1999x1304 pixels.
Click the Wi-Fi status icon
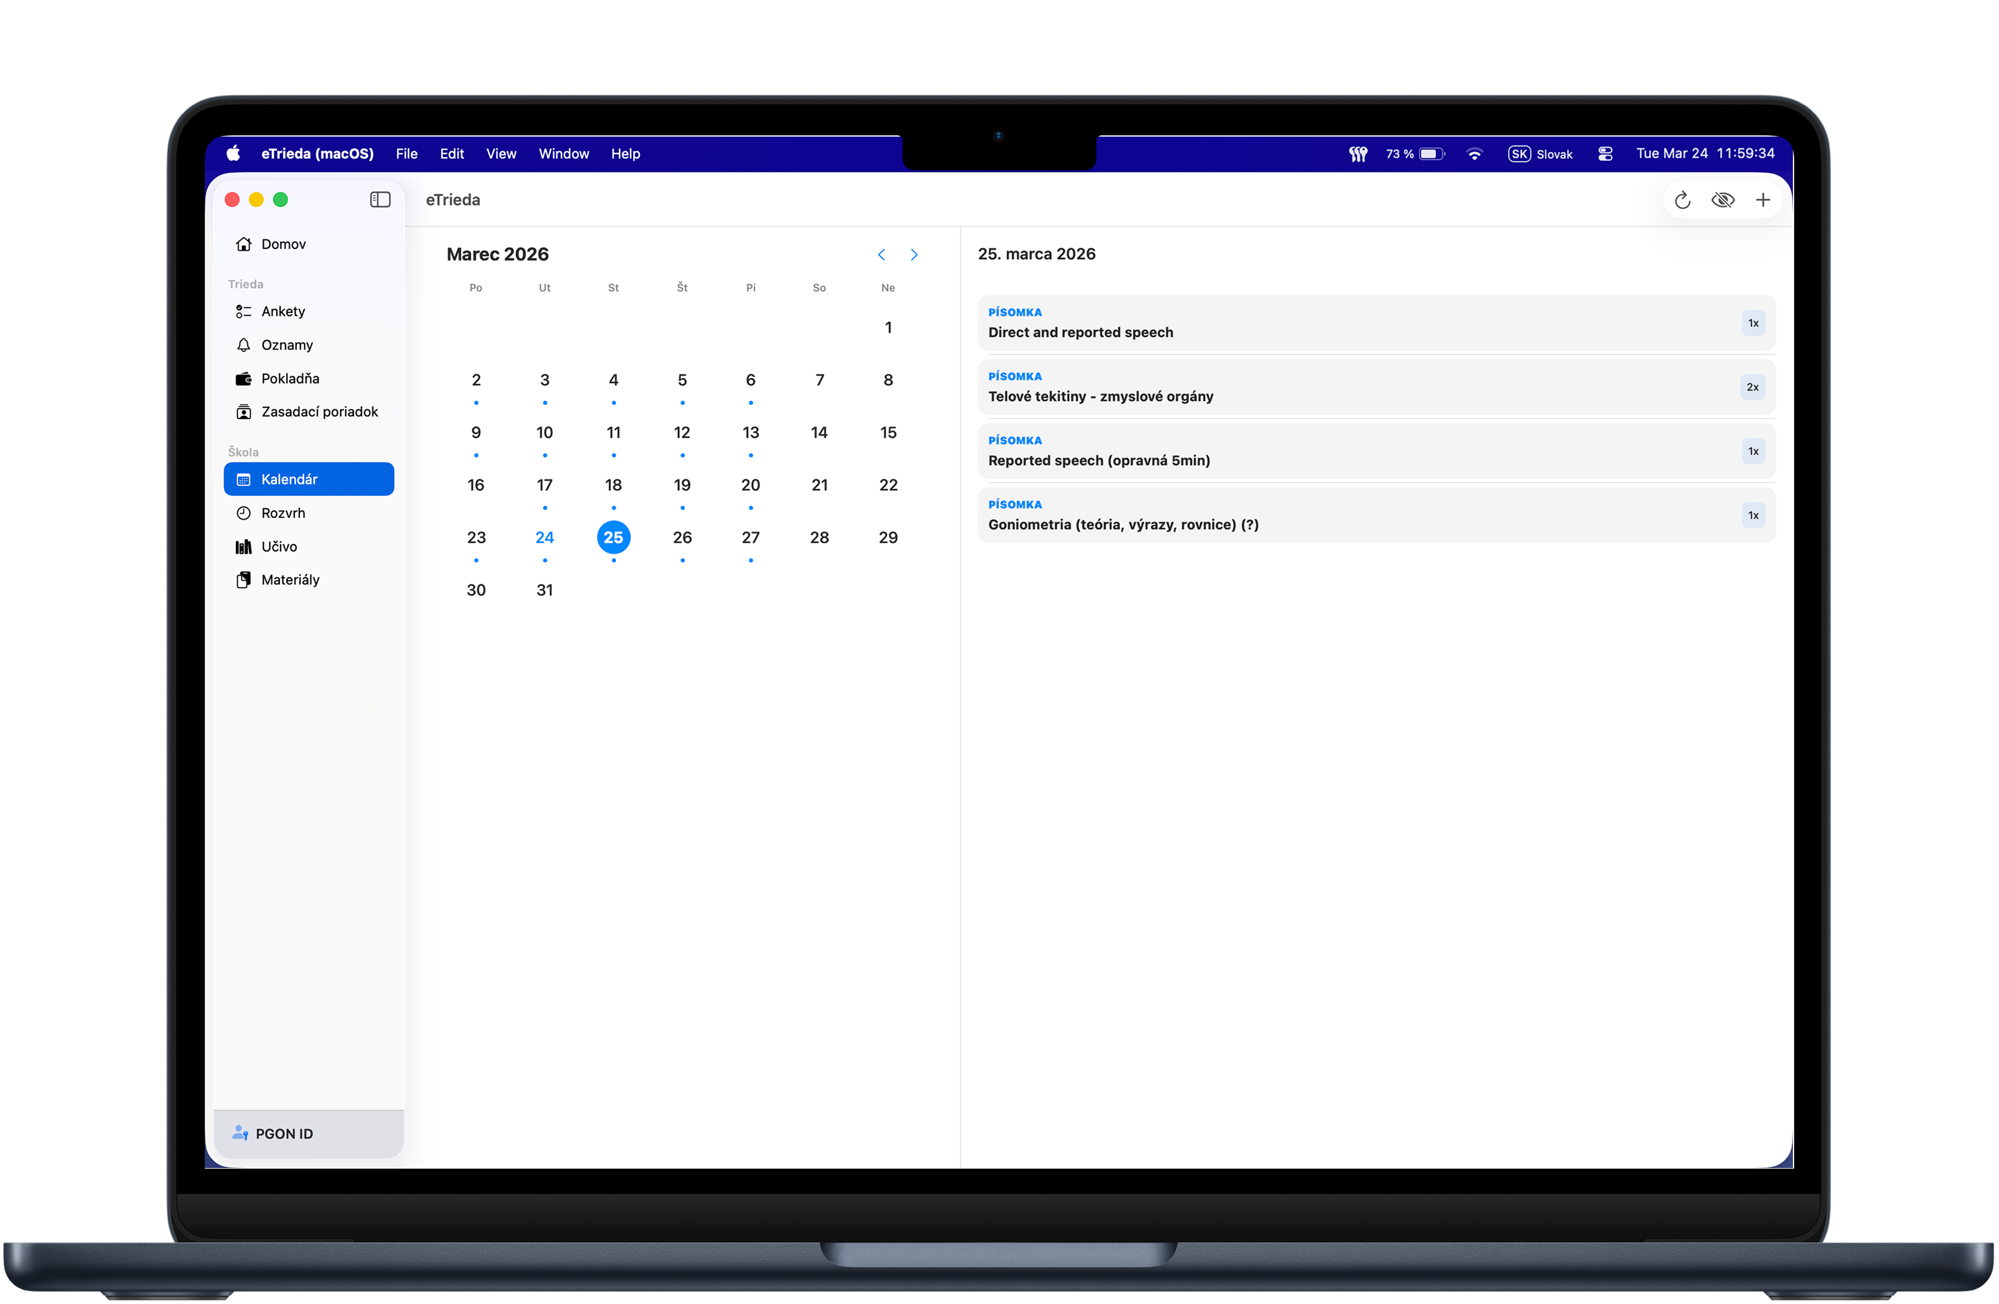(1474, 154)
